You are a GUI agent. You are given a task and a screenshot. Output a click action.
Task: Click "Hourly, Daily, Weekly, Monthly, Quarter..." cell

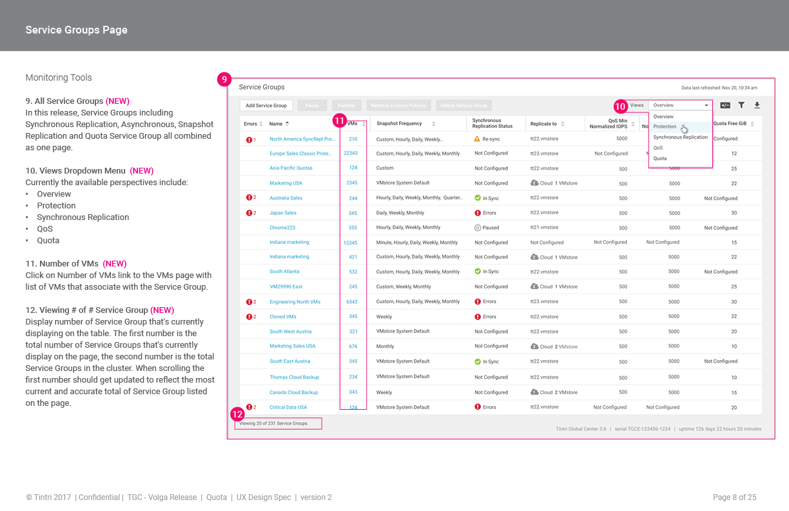[420, 198]
